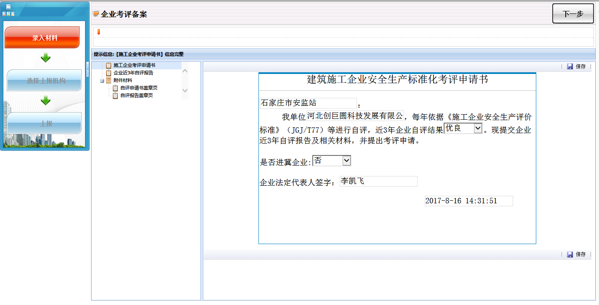Save using the 保存 button above the form
This screenshot has width=599, height=305.
(576, 66)
